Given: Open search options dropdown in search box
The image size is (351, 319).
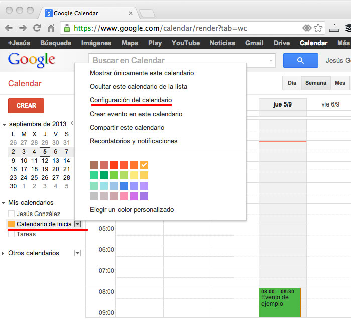Looking at the screenshot, I should pyautogui.click(x=271, y=61).
